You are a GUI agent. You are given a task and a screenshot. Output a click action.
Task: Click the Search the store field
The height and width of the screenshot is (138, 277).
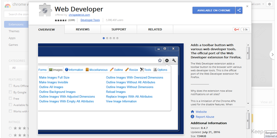(16, 14)
